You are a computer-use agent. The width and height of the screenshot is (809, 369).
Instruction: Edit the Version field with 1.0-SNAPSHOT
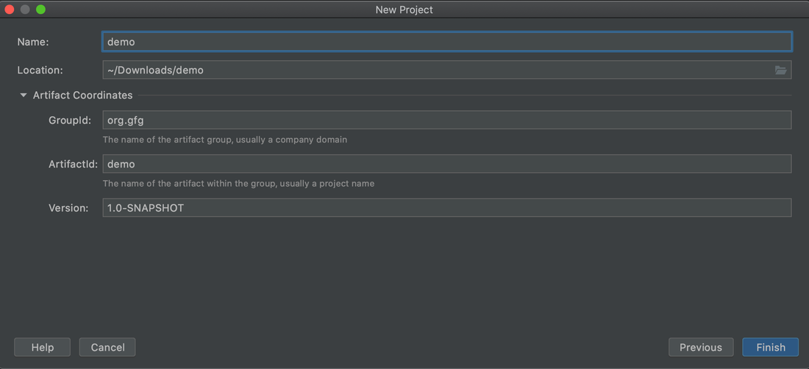tap(446, 208)
